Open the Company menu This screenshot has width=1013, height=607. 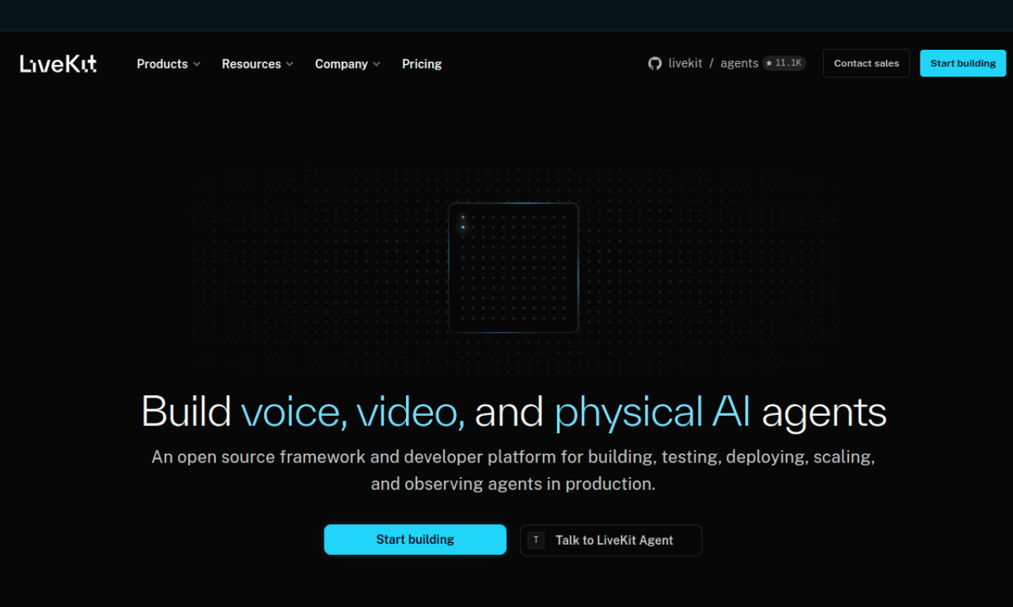click(347, 64)
